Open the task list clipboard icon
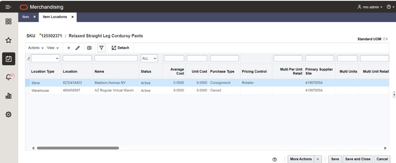This screenshot has height=163, width=396. (x=9, y=59)
